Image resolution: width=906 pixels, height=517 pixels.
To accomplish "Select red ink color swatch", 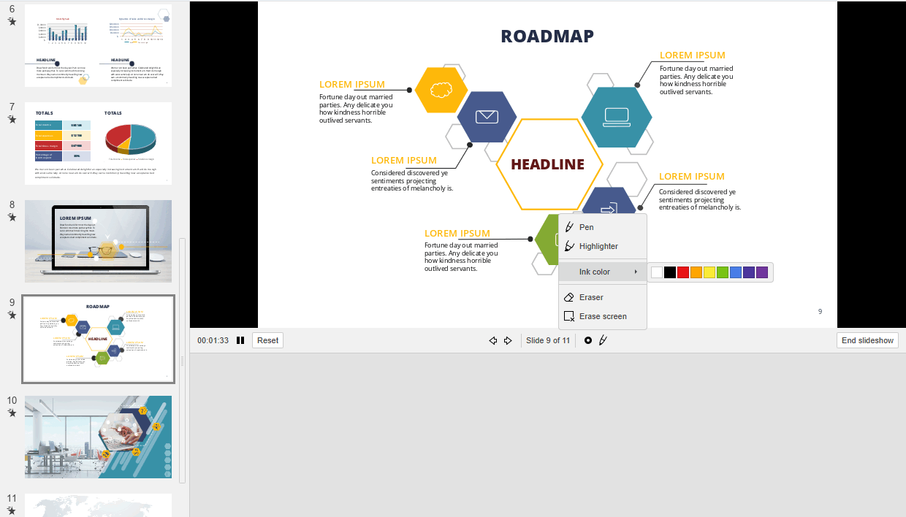I will coord(683,272).
